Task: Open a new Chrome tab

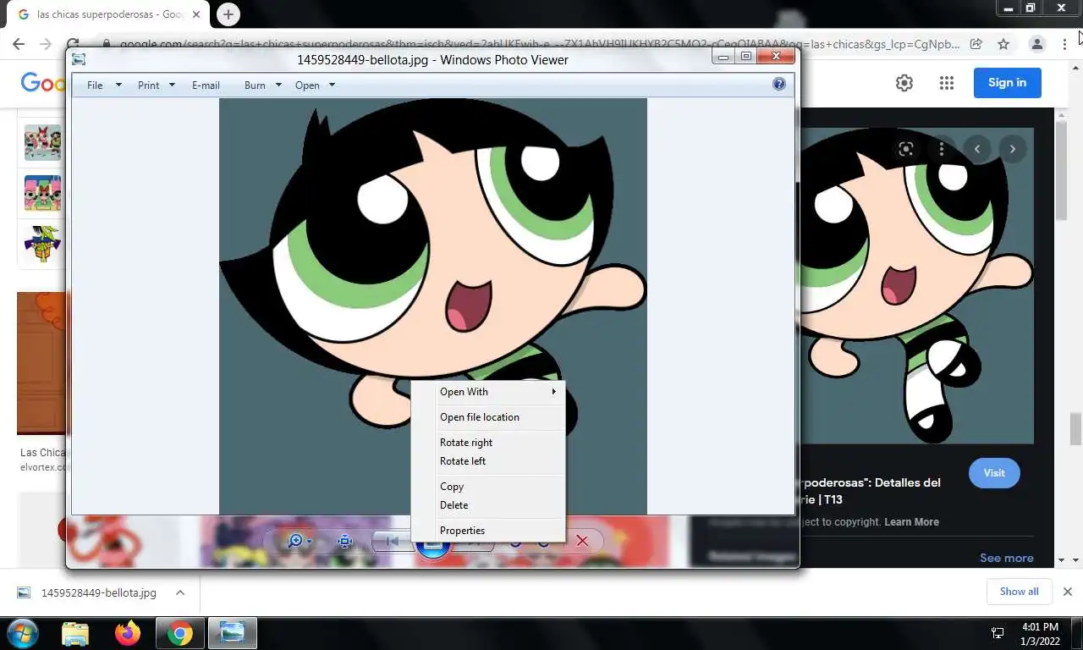Action: (x=228, y=14)
